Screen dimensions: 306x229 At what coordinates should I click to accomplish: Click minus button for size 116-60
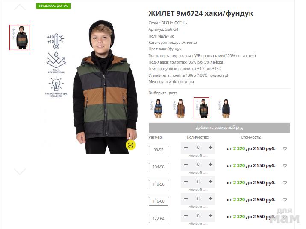186,199
